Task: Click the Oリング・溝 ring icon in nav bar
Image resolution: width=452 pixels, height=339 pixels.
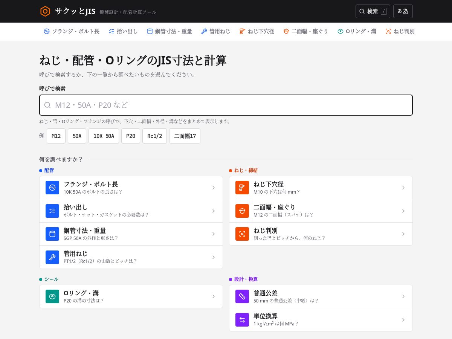Action: 341,32
